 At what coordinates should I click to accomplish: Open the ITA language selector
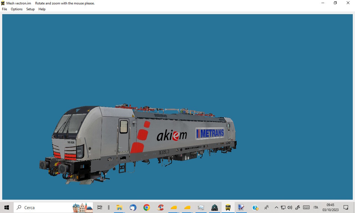click(x=316, y=207)
